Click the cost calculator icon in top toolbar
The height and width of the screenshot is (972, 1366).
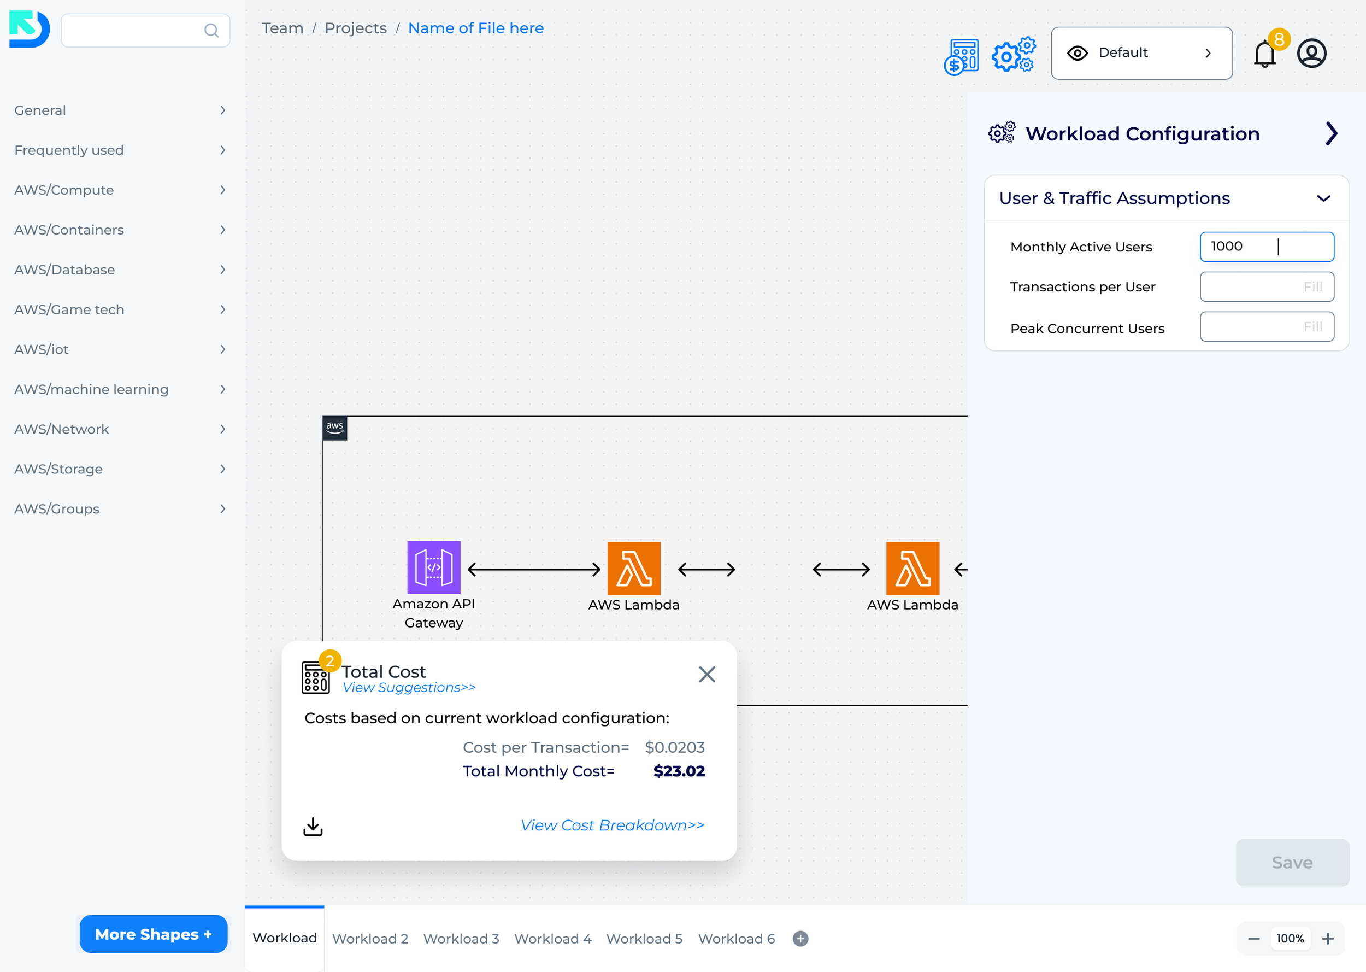click(961, 57)
